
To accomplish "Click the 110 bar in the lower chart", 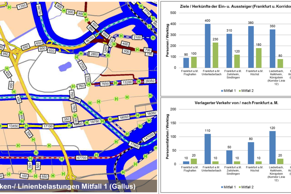I will (x=208, y=149).
